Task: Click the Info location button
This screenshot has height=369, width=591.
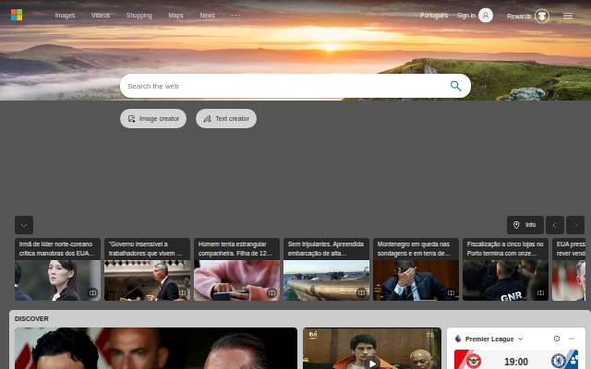Action: 525,225
